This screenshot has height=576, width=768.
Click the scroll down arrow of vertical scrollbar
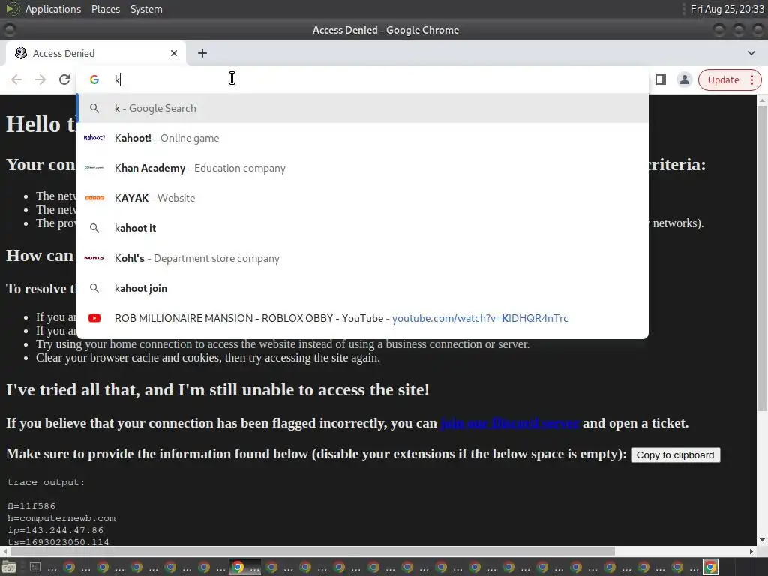click(x=762, y=541)
